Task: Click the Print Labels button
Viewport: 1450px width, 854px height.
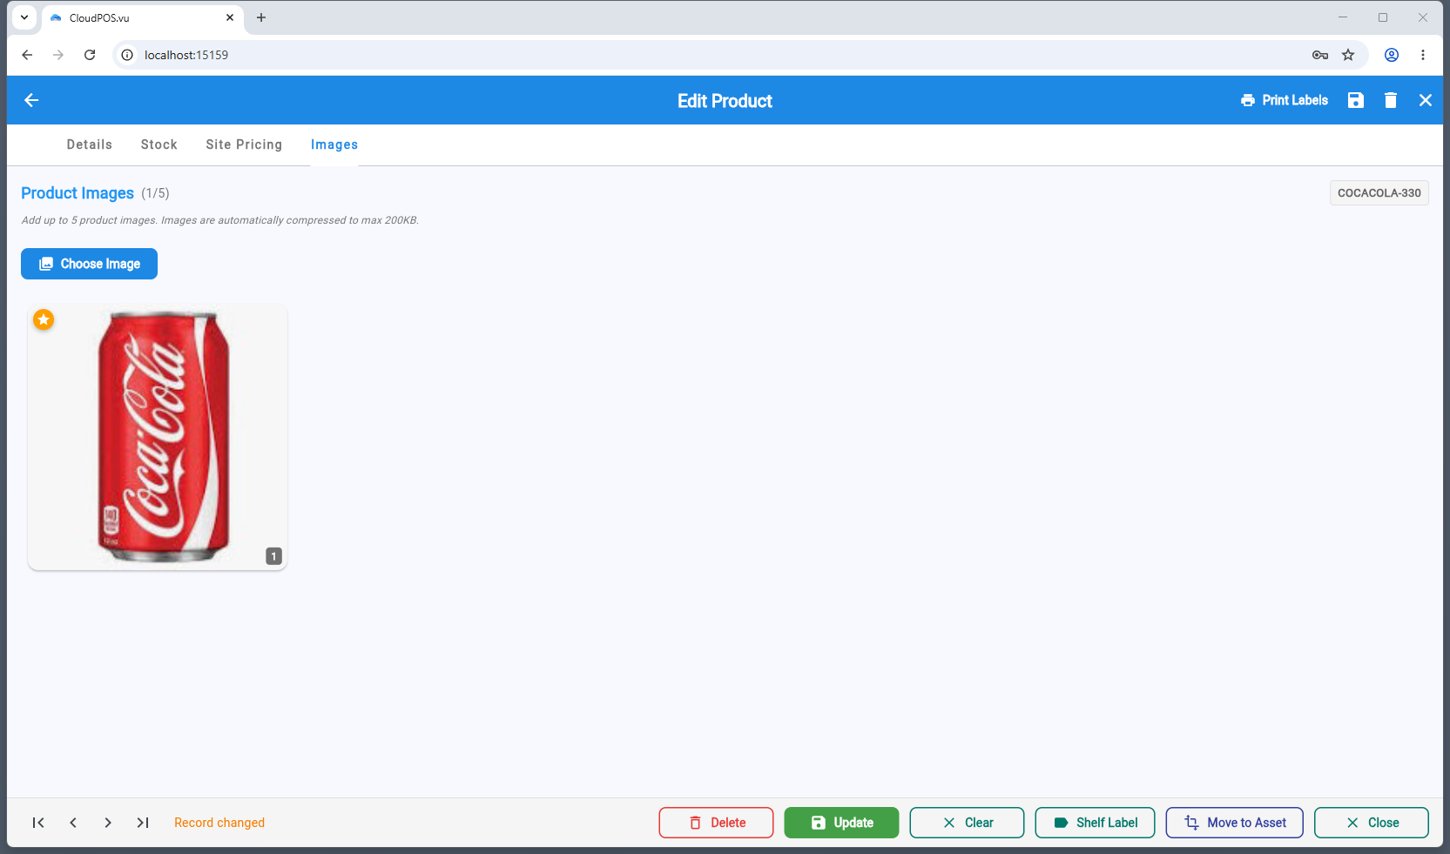Action: [1285, 100]
